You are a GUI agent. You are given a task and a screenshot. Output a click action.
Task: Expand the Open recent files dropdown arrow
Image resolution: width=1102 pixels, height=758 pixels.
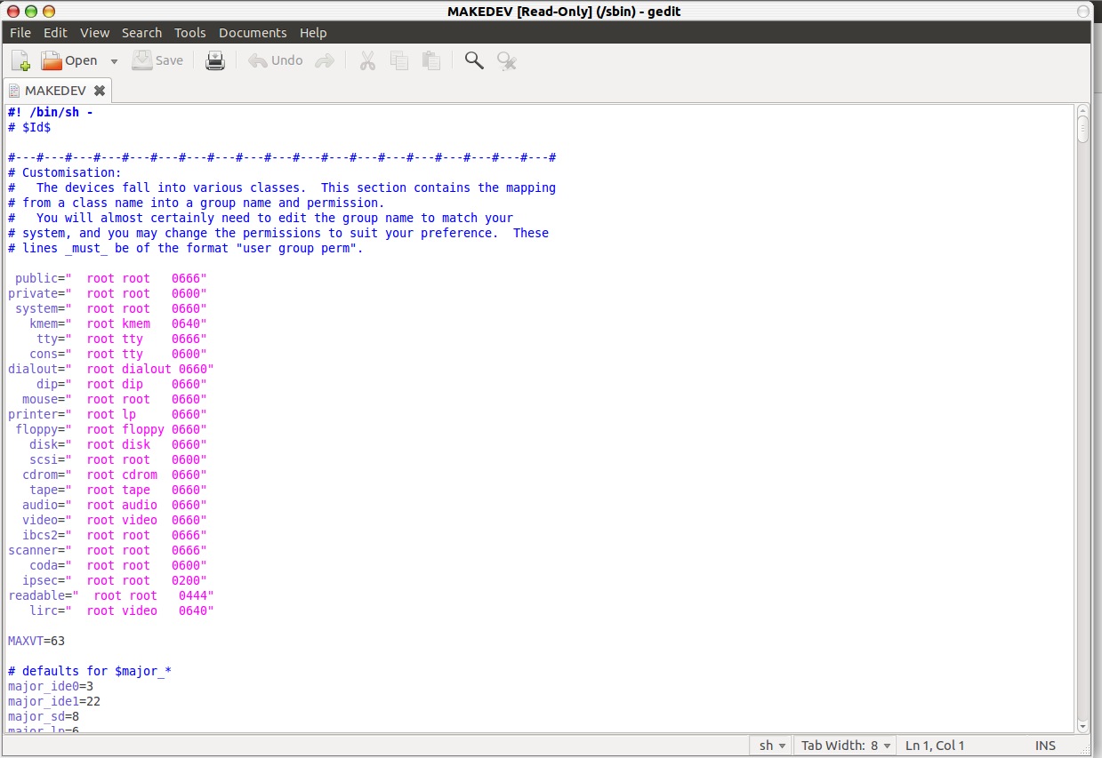(x=114, y=61)
